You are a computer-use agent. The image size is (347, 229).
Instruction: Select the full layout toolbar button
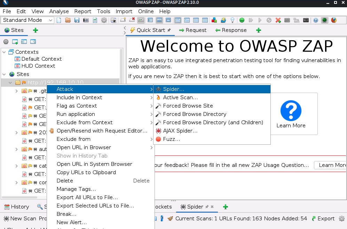168,20
